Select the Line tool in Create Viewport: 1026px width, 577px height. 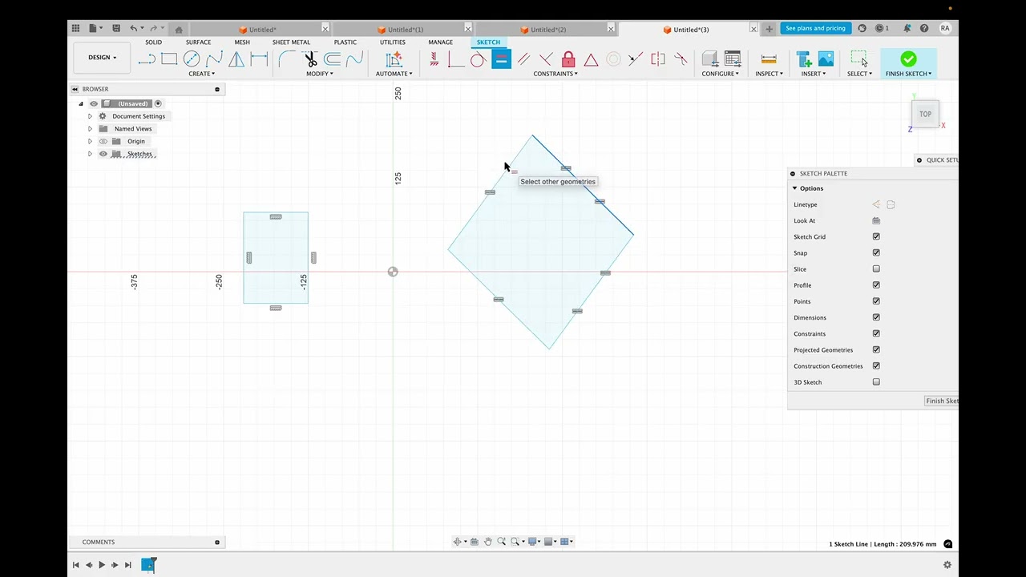pos(147,59)
